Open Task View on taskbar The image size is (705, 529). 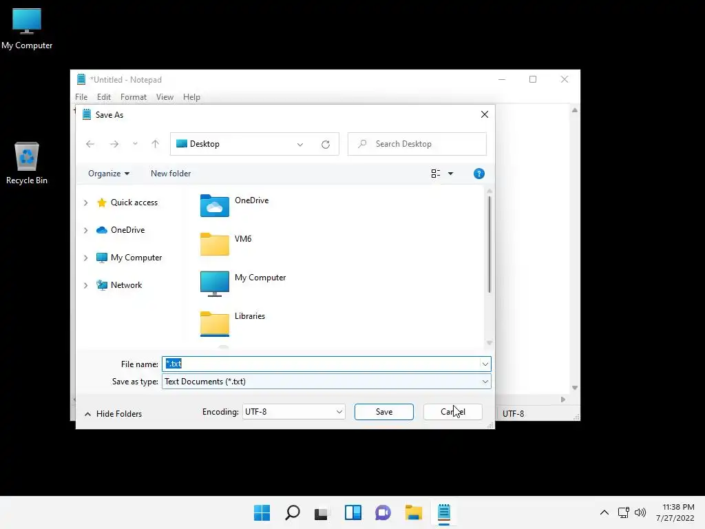point(321,512)
